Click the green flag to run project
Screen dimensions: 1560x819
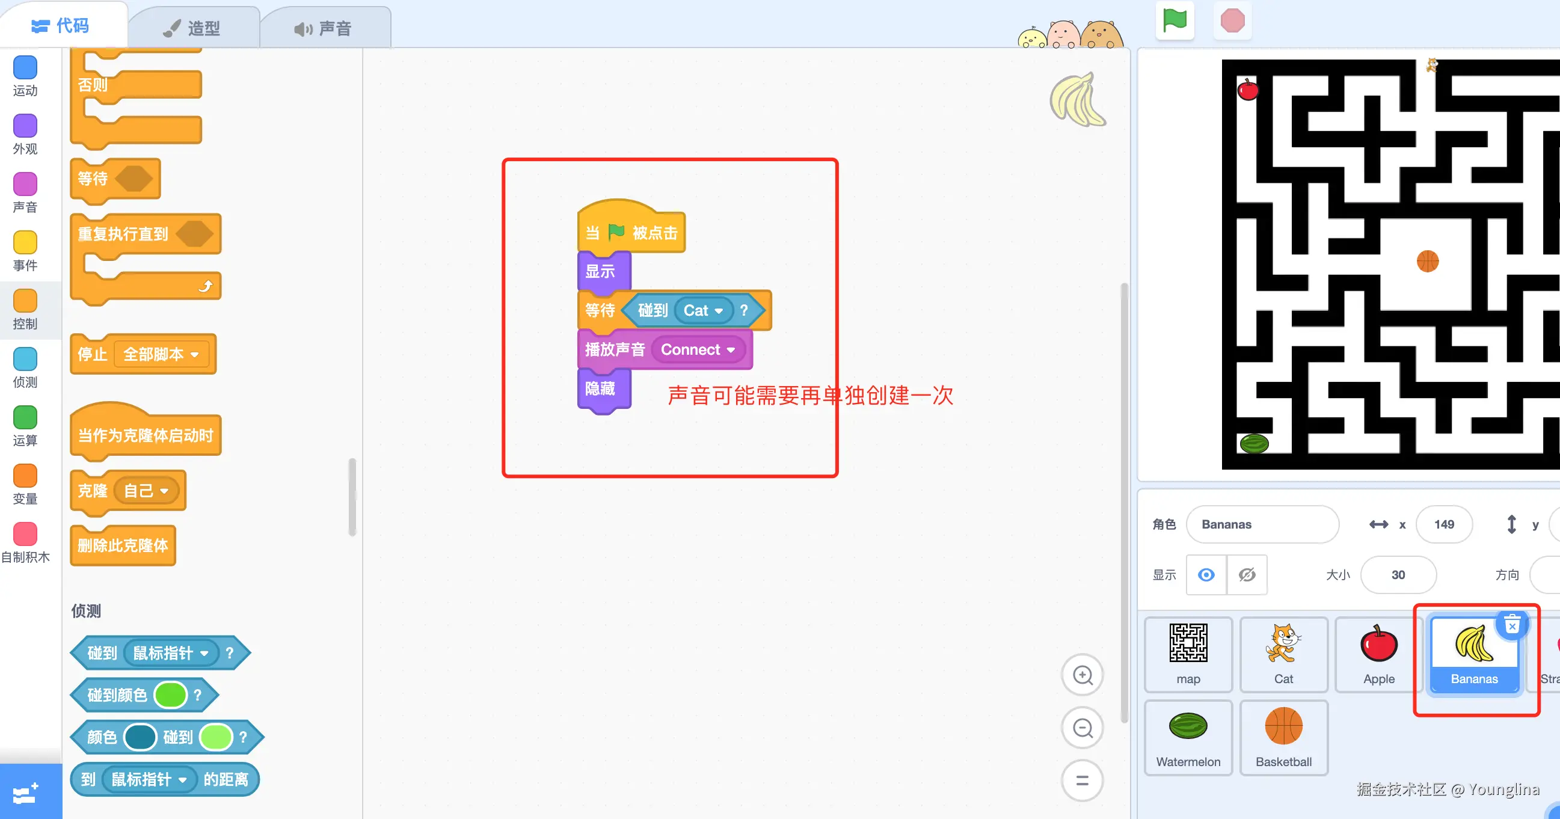[x=1175, y=21]
